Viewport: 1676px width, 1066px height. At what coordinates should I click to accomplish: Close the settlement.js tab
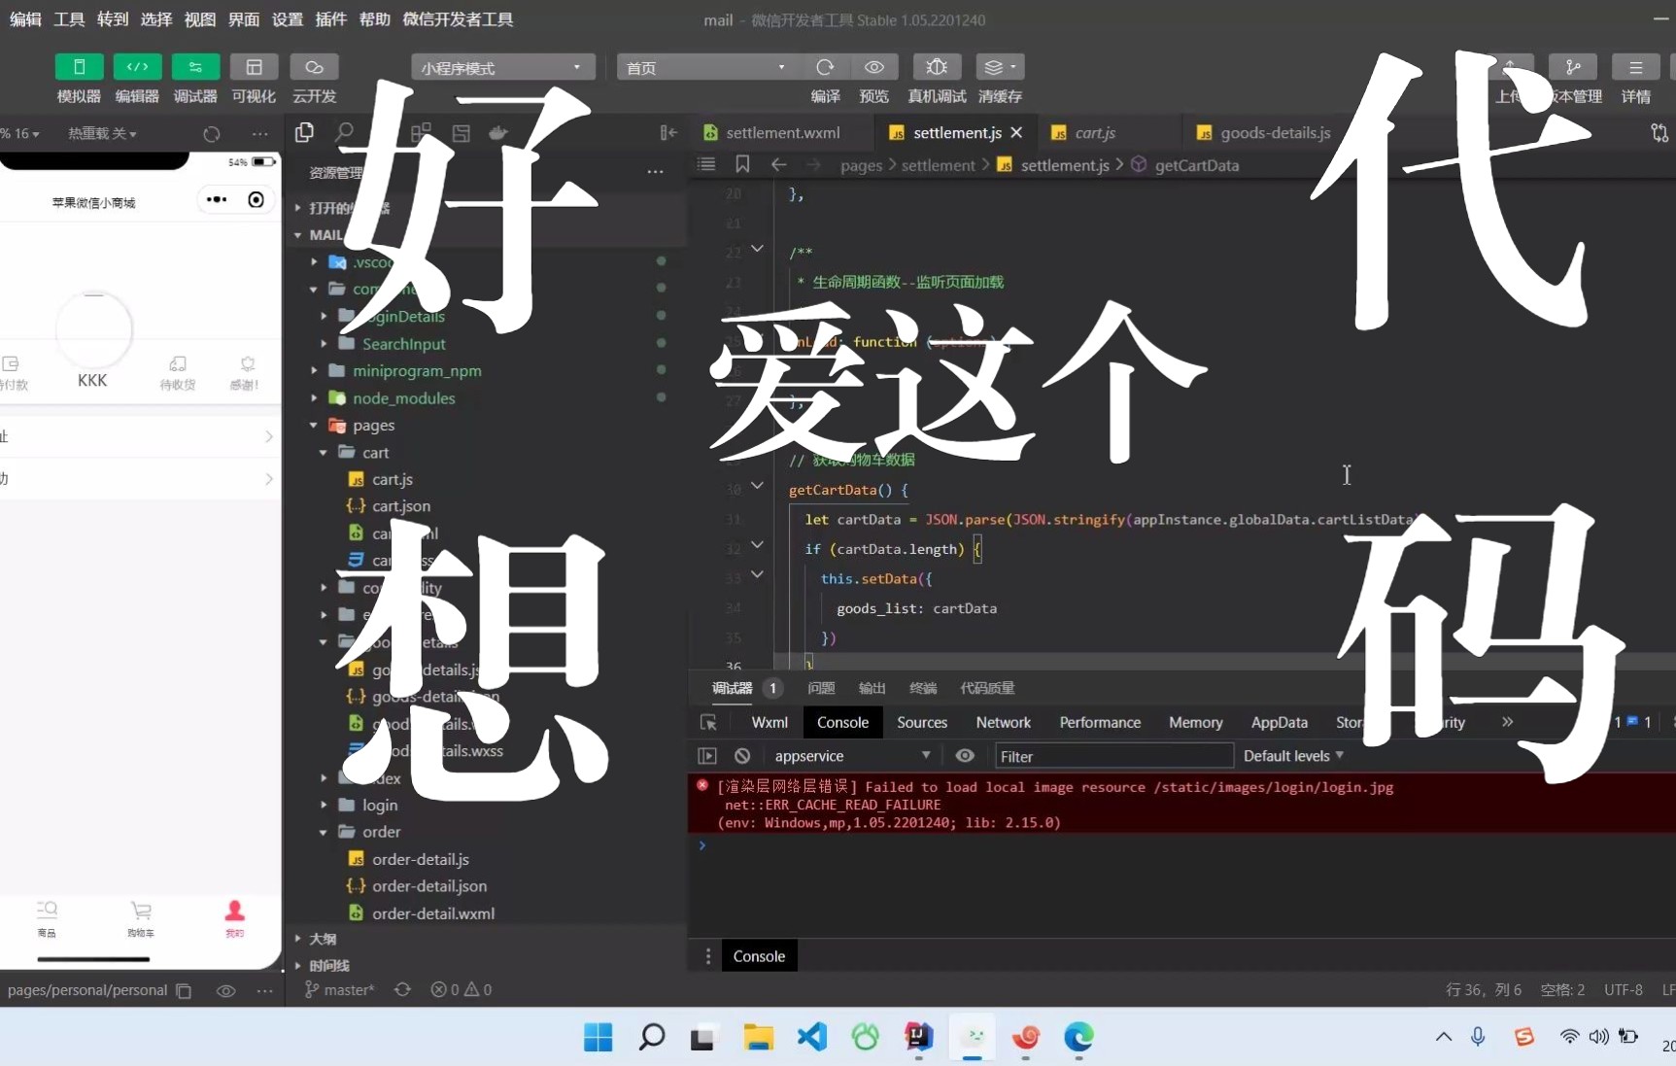tap(1016, 132)
